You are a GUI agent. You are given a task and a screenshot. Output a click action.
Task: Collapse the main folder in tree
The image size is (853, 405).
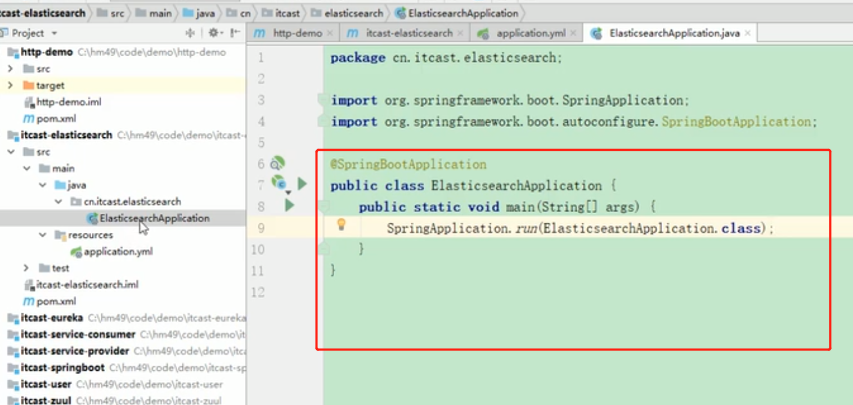tap(26, 168)
